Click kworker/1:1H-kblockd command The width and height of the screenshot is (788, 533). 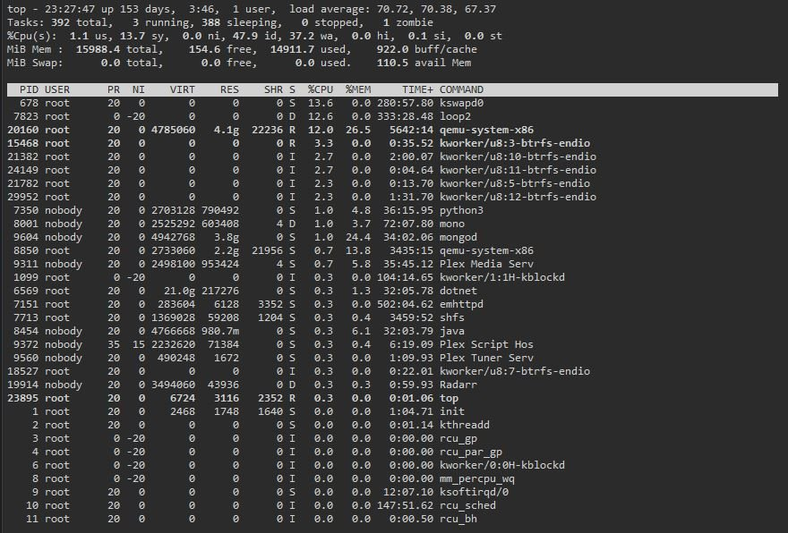[502, 277]
